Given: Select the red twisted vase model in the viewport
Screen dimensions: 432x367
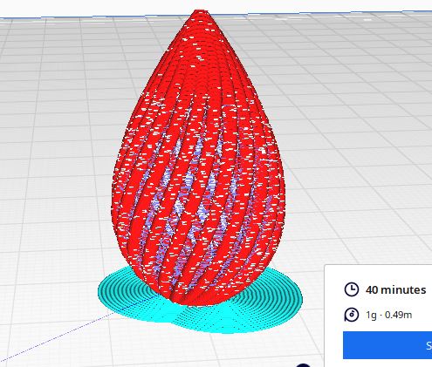Looking at the screenshot, I should [198, 157].
